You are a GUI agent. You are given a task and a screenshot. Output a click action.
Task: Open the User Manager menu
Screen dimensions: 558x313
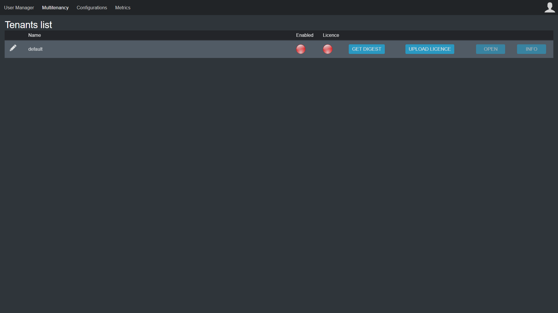coord(19,8)
